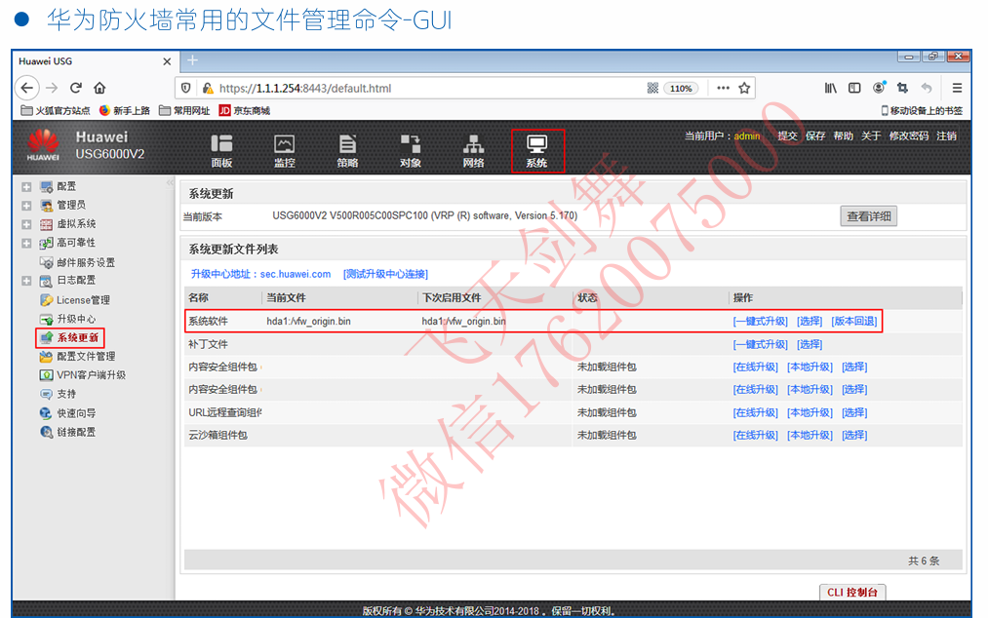Image resolution: width=988 pixels, height=618 pixels.
Task: Click the padlock security warning icon
Action: (x=207, y=88)
